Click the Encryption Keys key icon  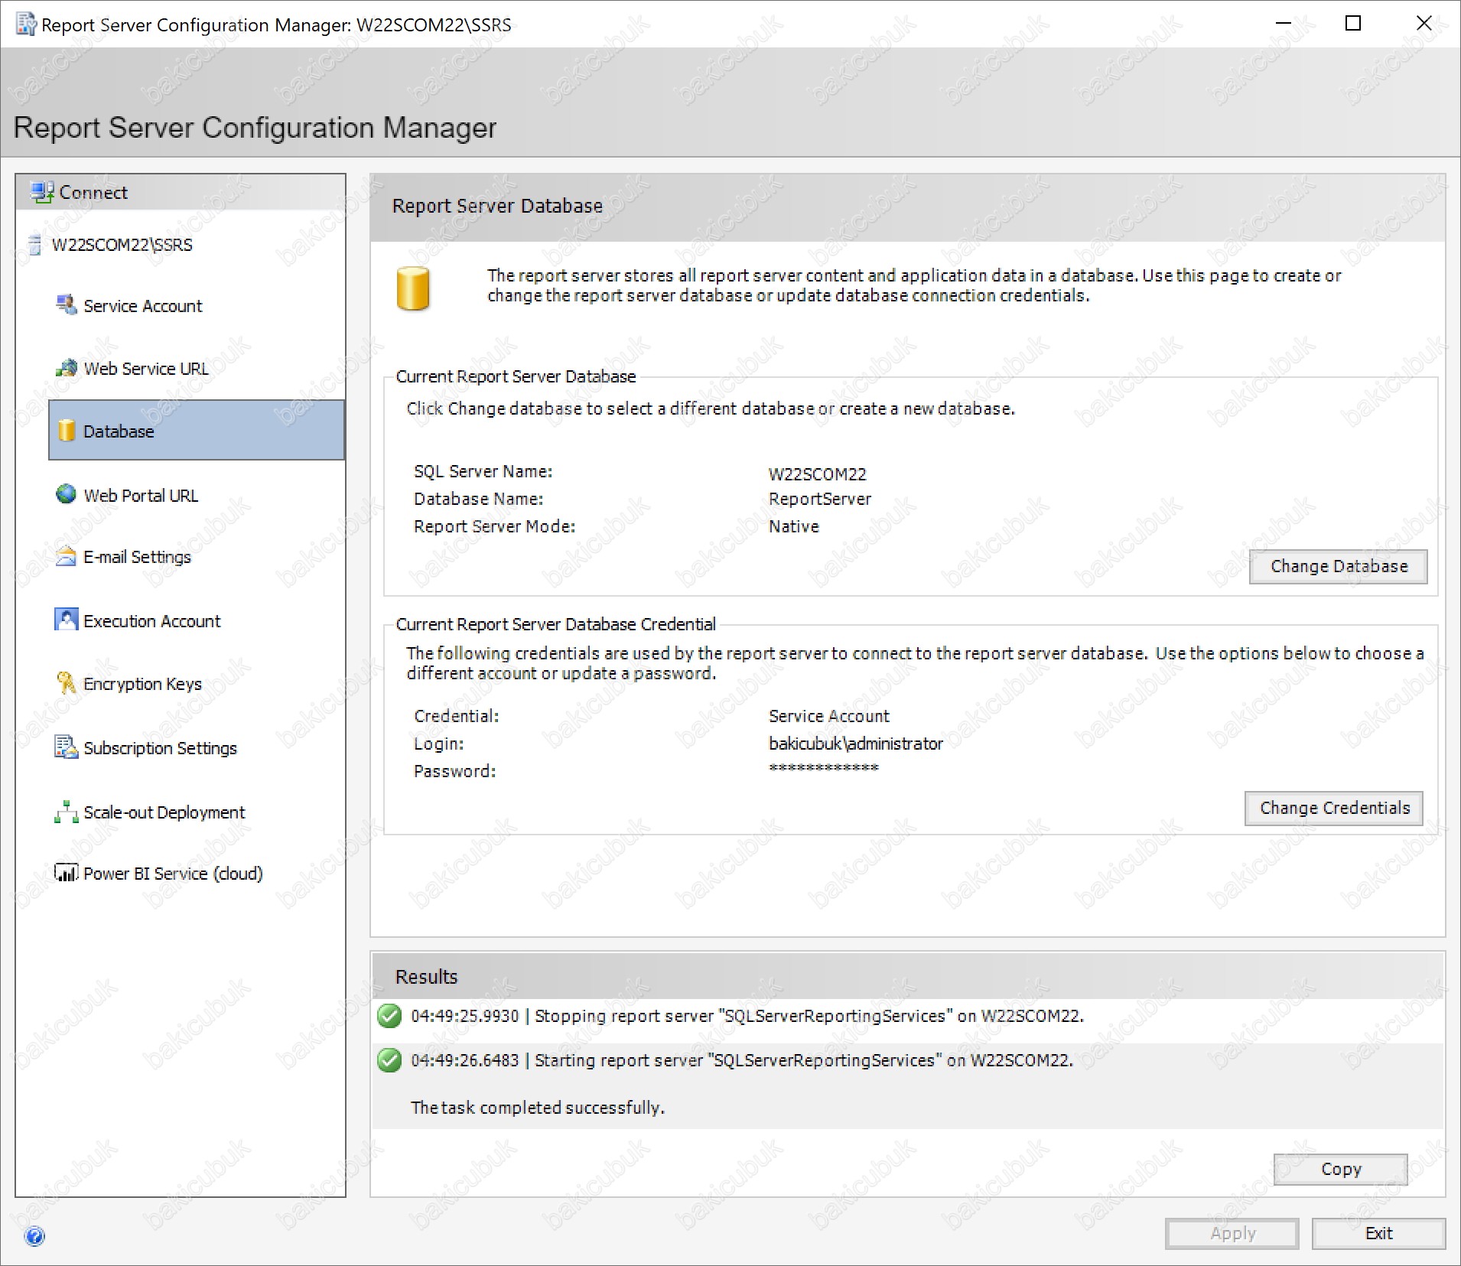[67, 682]
